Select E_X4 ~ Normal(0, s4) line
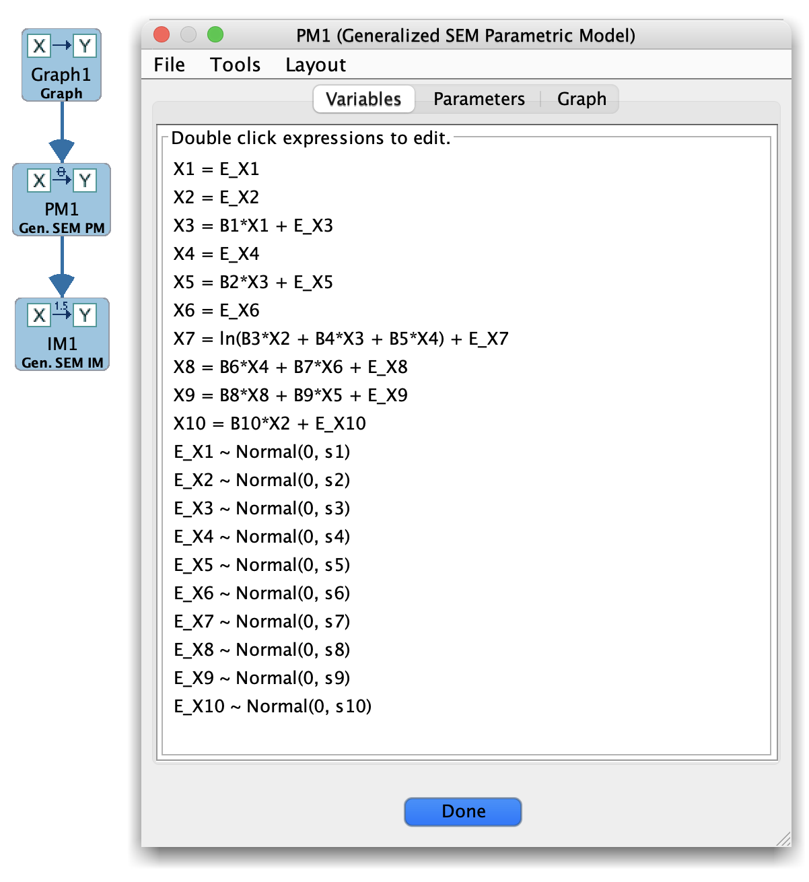The image size is (809, 882). pos(262,537)
